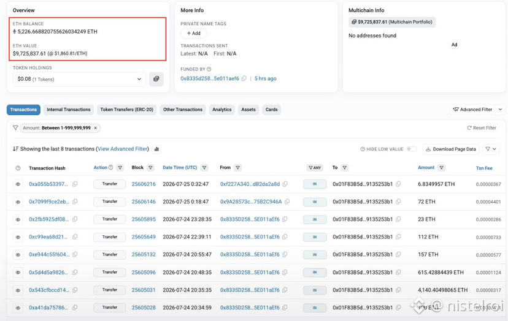Click the amount 4,140.40498065 ETH
The width and height of the screenshot is (508, 321).
click(442, 290)
